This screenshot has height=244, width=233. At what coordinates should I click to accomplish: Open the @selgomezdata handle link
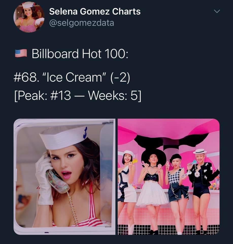coord(82,23)
